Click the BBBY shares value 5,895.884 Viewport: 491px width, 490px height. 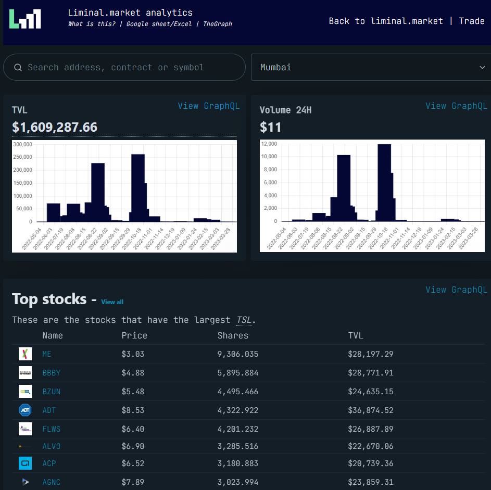point(238,373)
